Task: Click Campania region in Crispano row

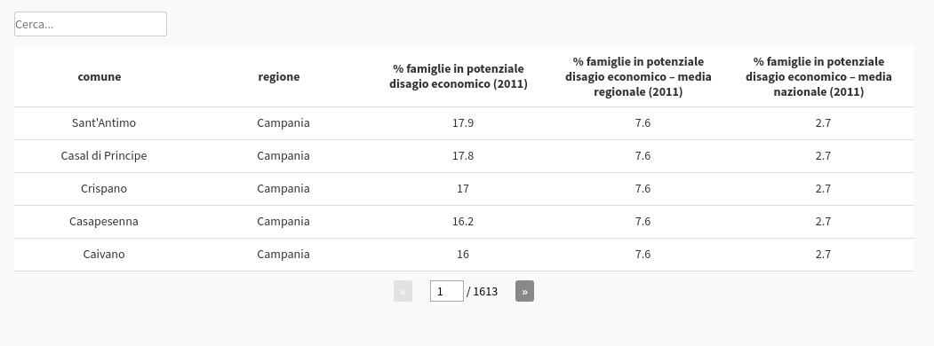Action: (283, 188)
